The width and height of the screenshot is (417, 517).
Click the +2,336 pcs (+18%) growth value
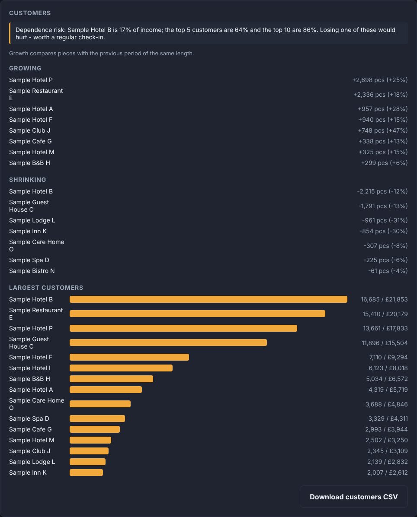pos(380,95)
